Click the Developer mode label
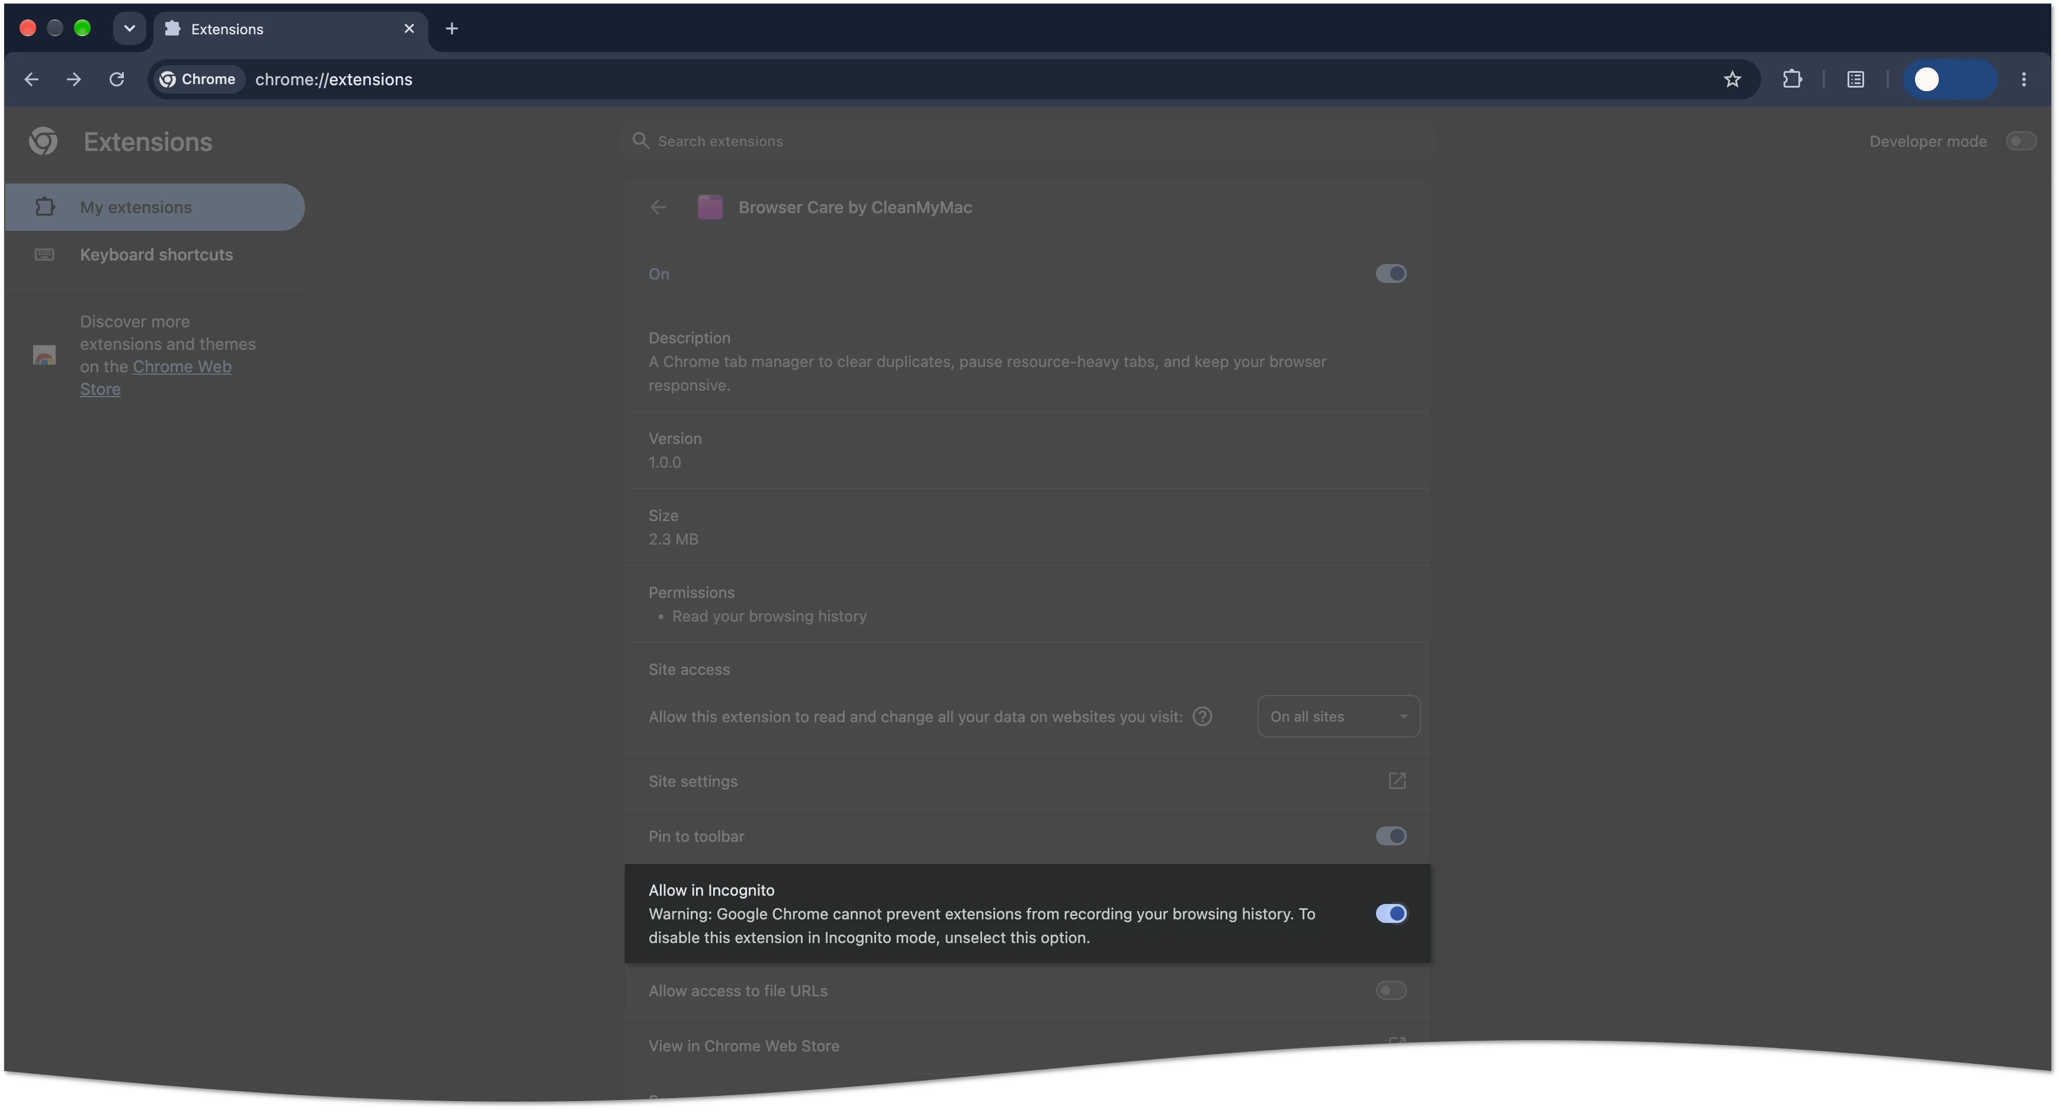This screenshot has height=1110, width=2059. tap(1927, 141)
